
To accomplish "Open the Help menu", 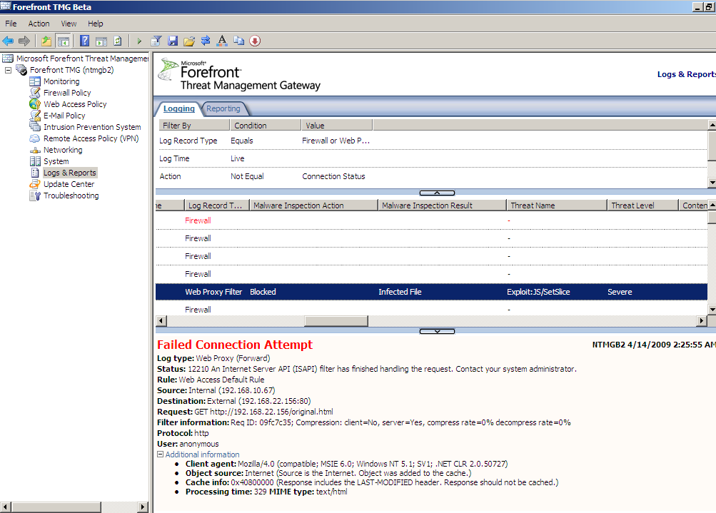I will [x=96, y=24].
